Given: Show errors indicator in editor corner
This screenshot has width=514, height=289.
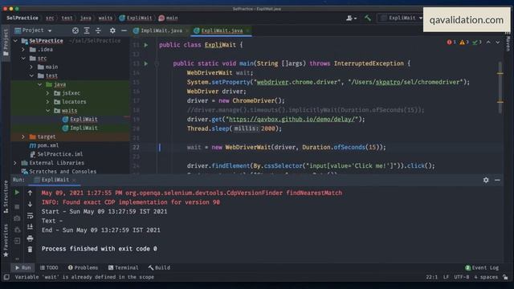Looking at the screenshot, I should pos(451,43).
